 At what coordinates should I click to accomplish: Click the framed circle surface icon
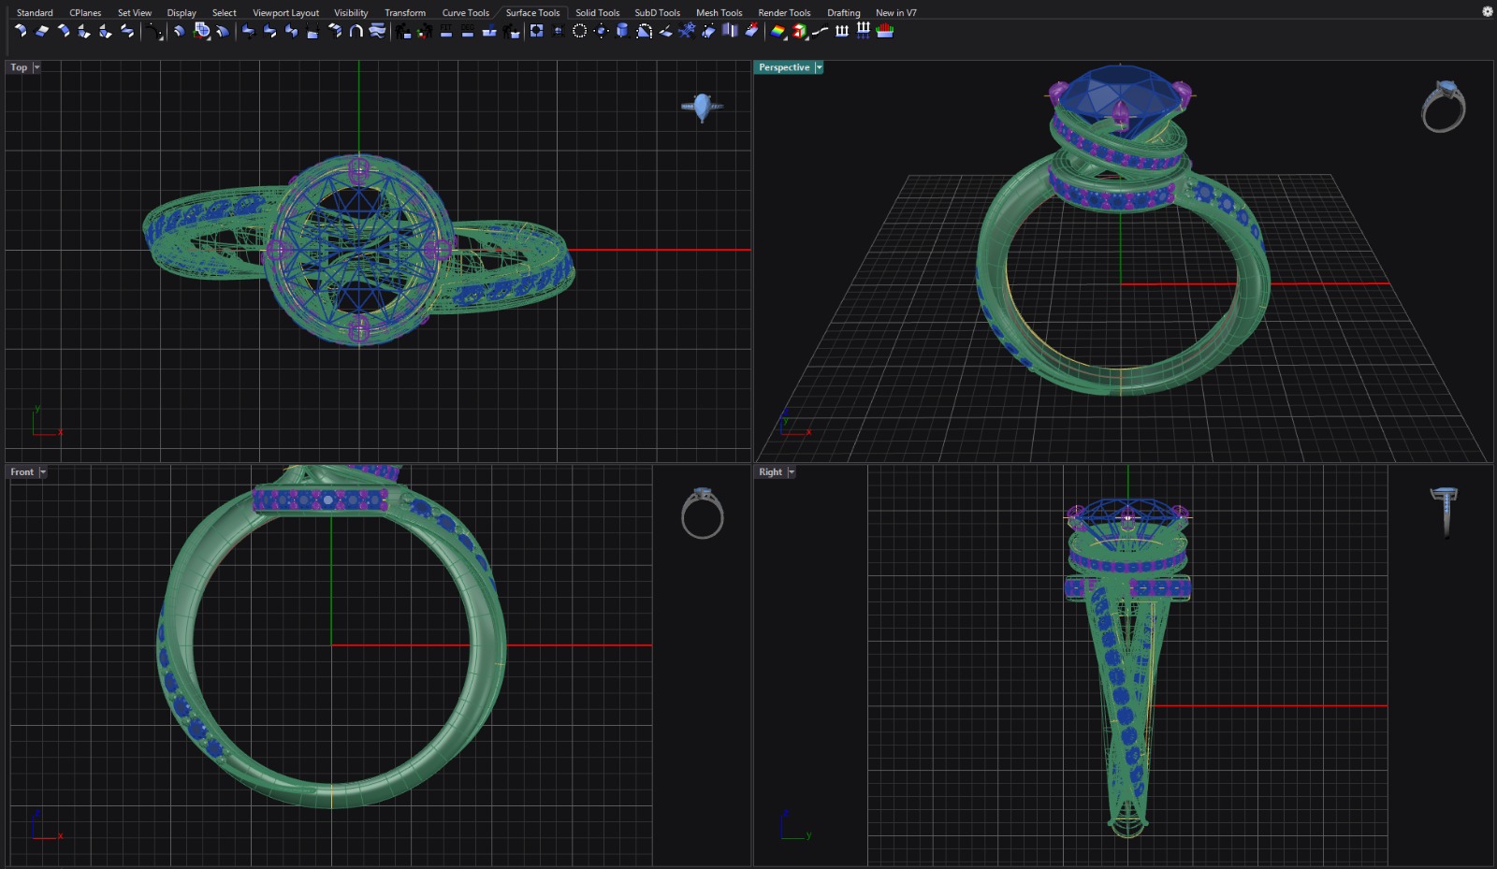coord(536,31)
